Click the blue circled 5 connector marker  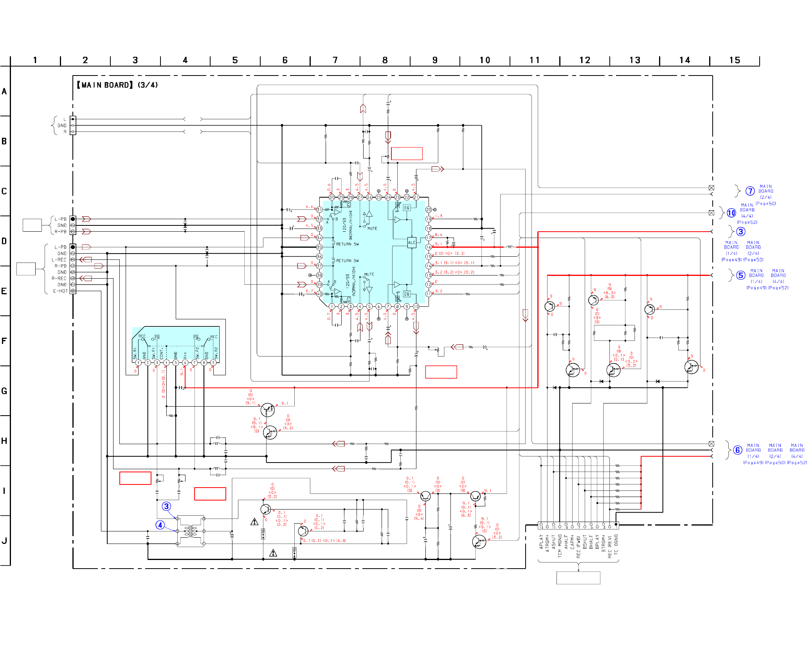point(740,275)
